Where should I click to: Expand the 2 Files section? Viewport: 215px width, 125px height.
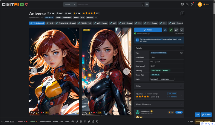[x=159, y=86]
